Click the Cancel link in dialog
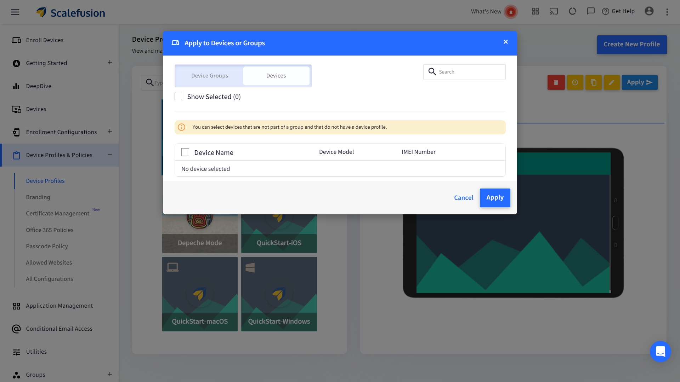The width and height of the screenshot is (680, 382). (464, 198)
